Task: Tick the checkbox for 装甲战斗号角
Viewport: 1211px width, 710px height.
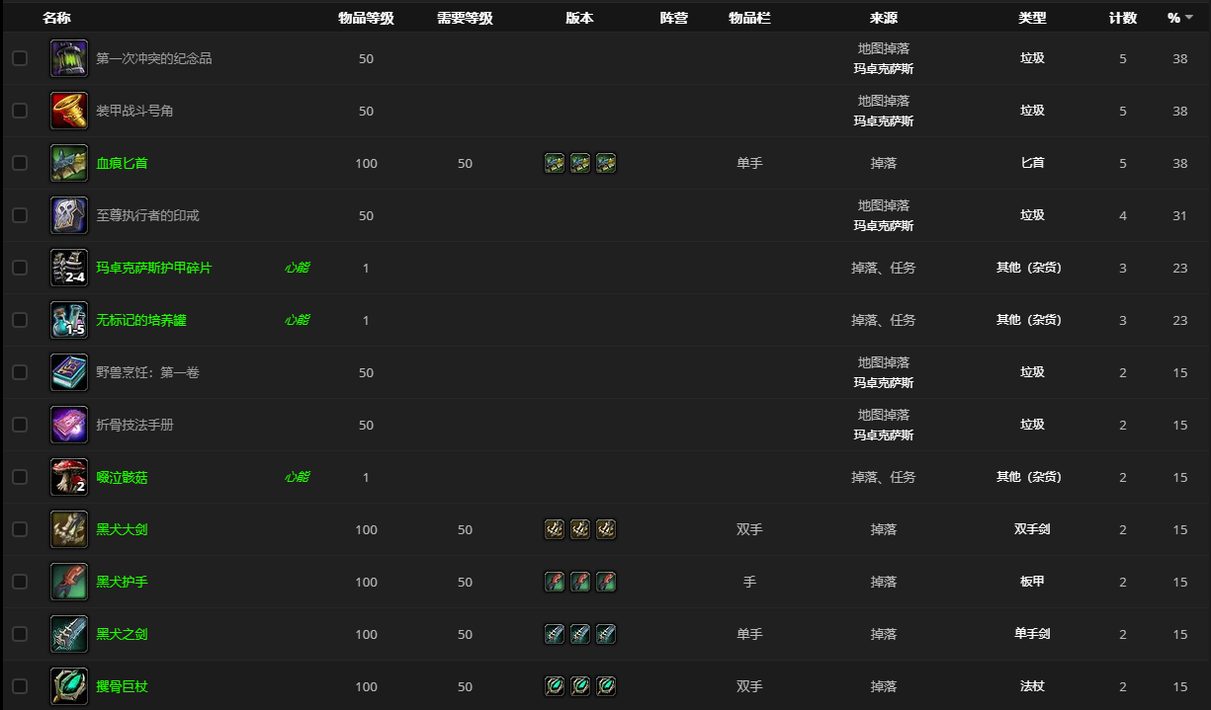Action: 20,111
